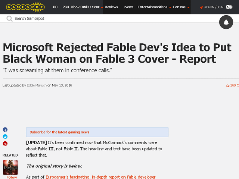Viewport: 239px width, 179px height.
Task: Click the May 13, 2016 date
Action: coord(62,85)
